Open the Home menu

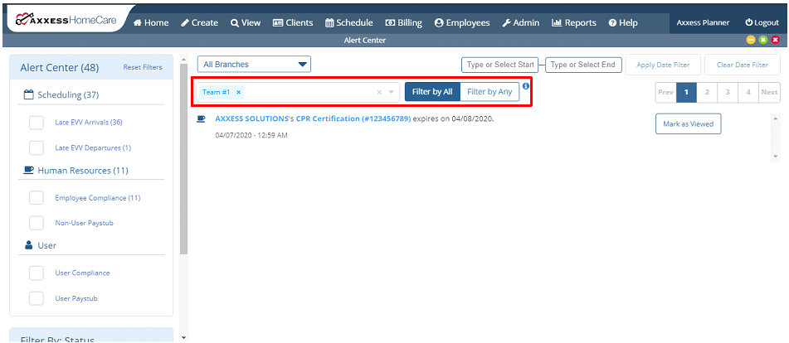pos(151,22)
